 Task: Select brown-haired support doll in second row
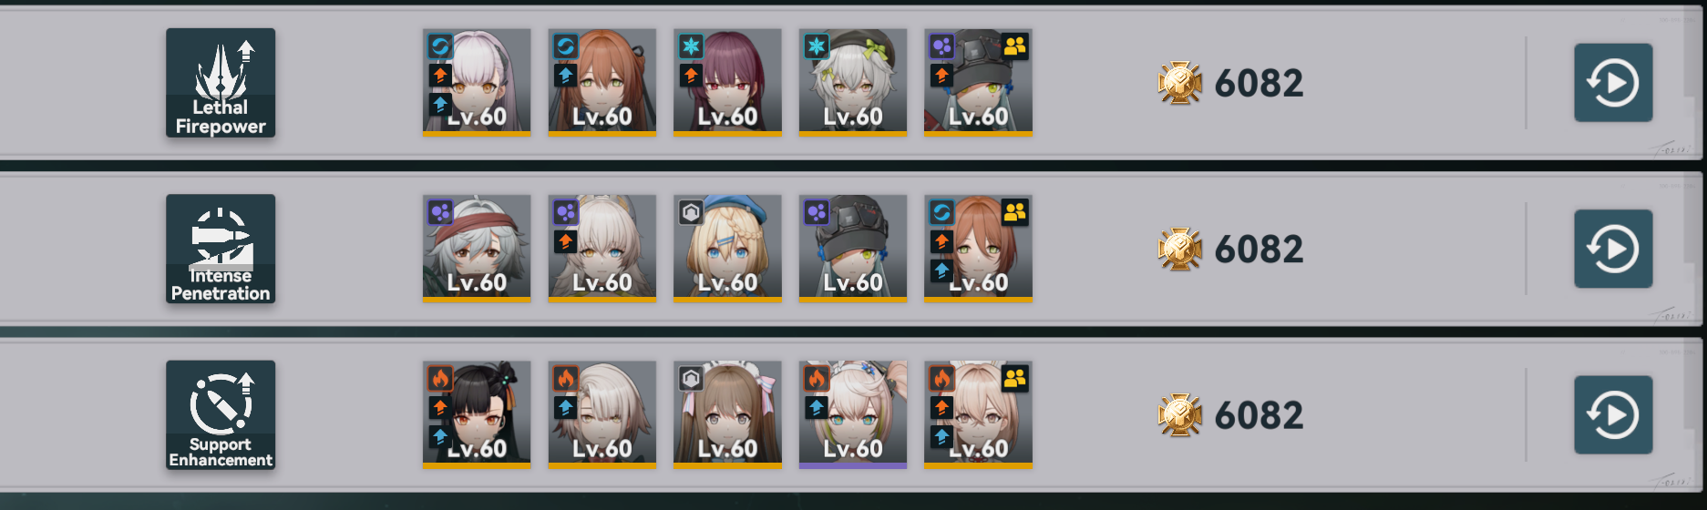pos(978,249)
